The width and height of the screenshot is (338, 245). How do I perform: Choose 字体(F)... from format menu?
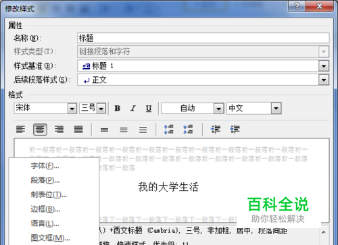point(45,166)
